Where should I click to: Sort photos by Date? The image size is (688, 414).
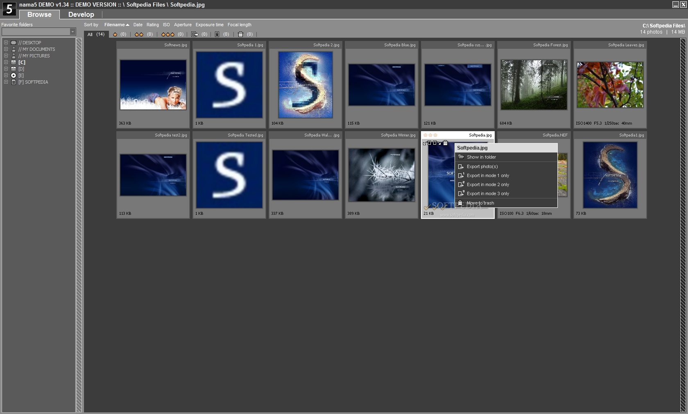coord(138,25)
